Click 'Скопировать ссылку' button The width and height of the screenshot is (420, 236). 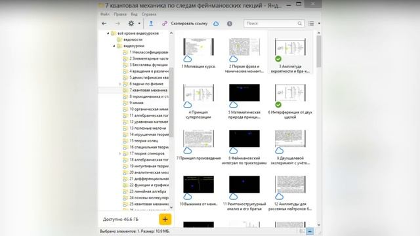(189, 24)
